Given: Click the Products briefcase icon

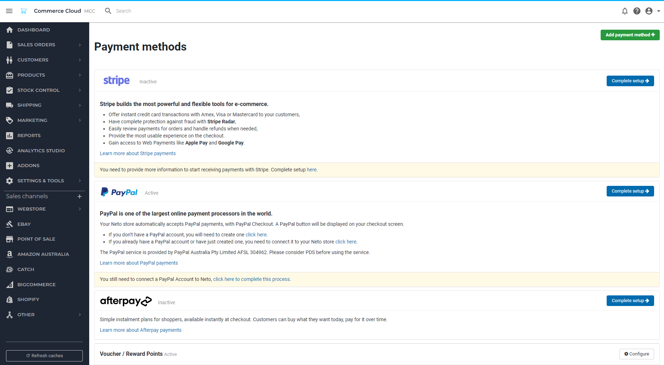Looking at the screenshot, I should [10, 75].
